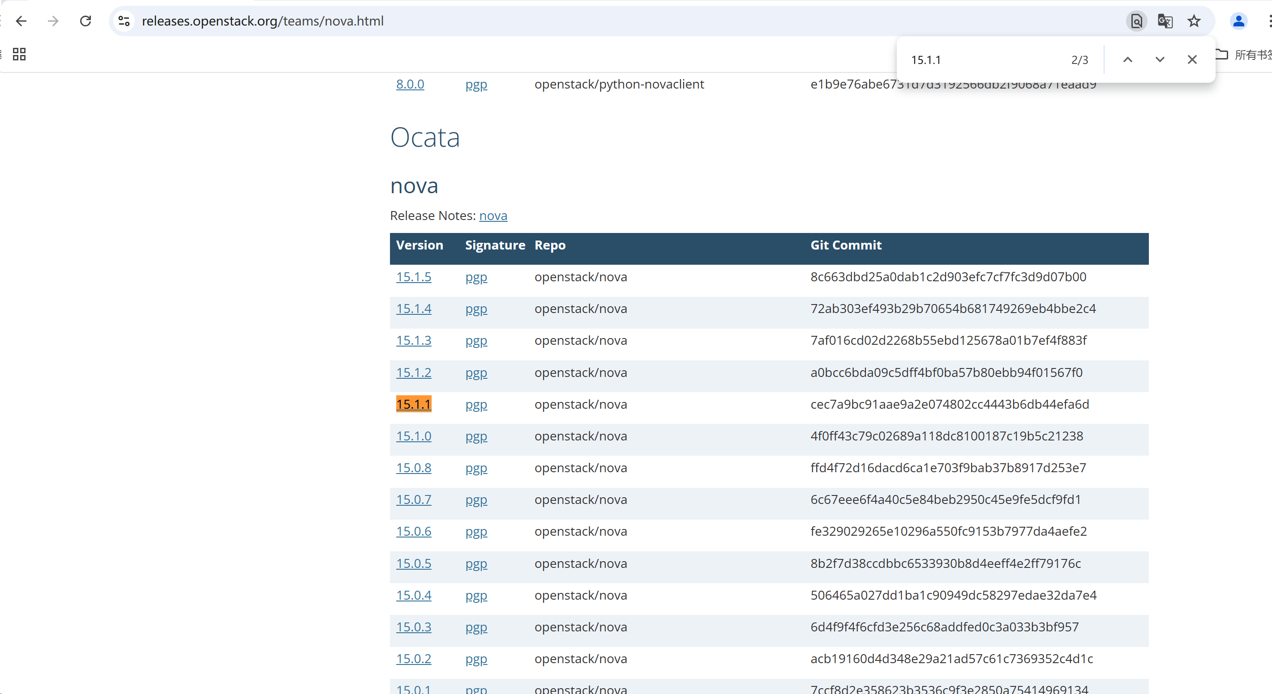Open the nova release notes link
This screenshot has width=1272, height=694.
pos(493,216)
